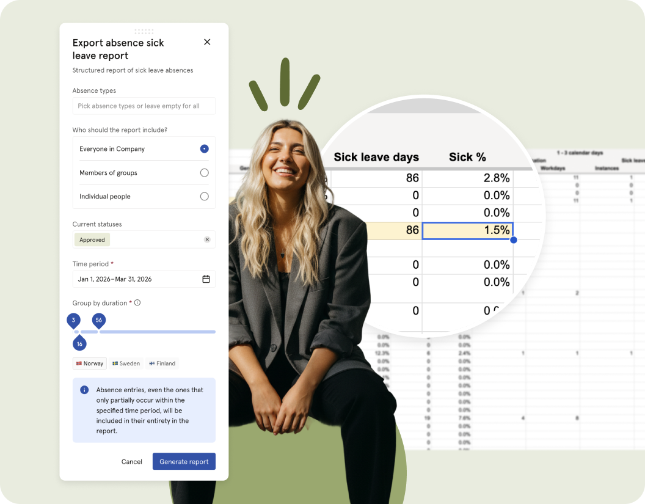Remove the Approved status tag via its X
Image resolution: width=645 pixels, height=504 pixels.
tap(206, 239)
